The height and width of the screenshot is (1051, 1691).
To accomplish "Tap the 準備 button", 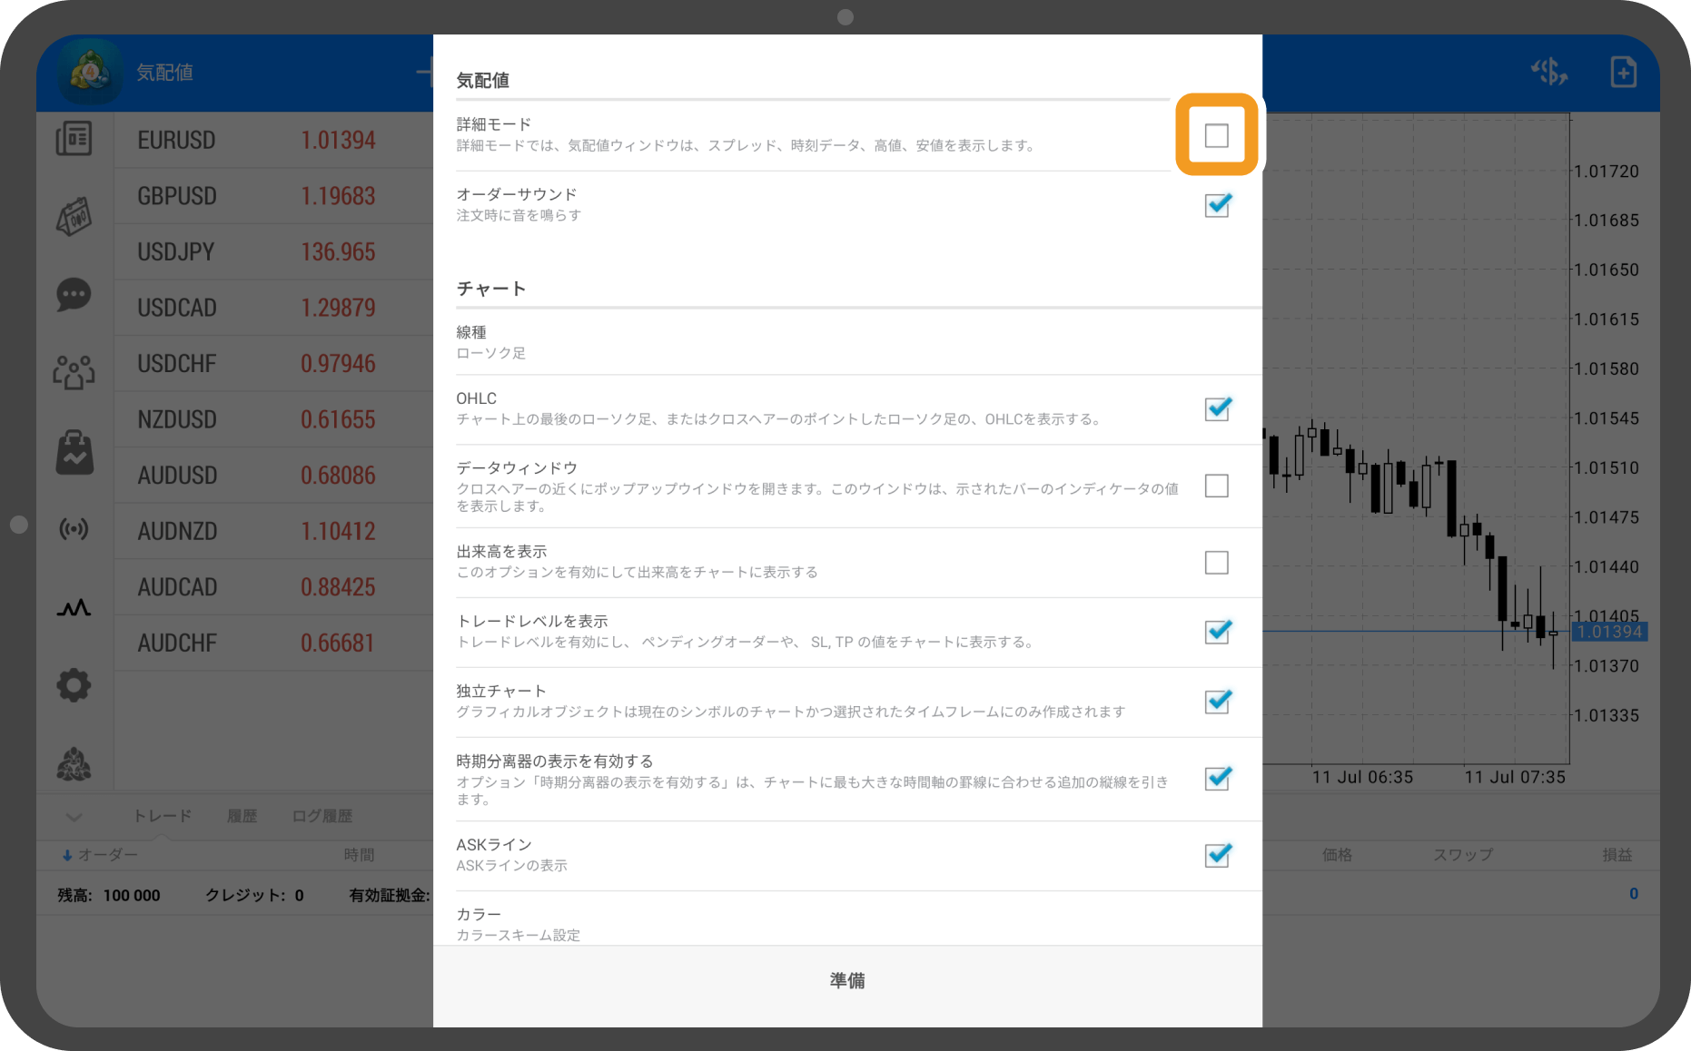I will 846,980.
